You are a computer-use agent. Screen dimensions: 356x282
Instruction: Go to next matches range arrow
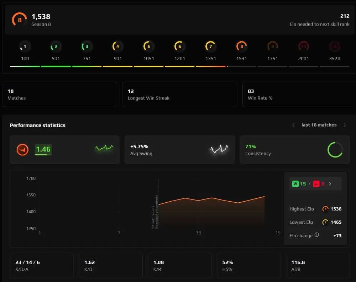pos(345,125)
